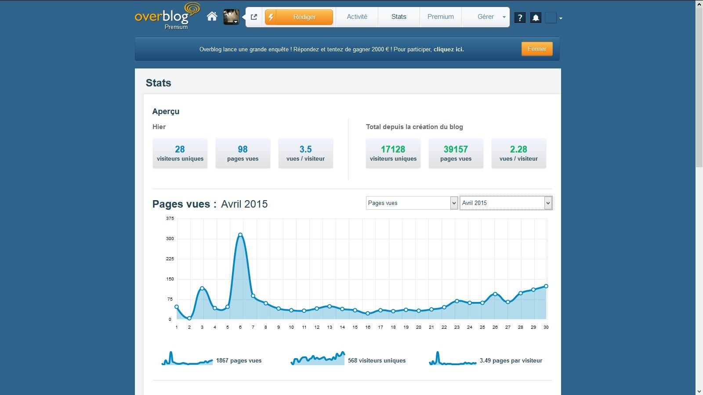Click the chart data point on day 26
Screen dimensions: 703x395
coord(495,294)
